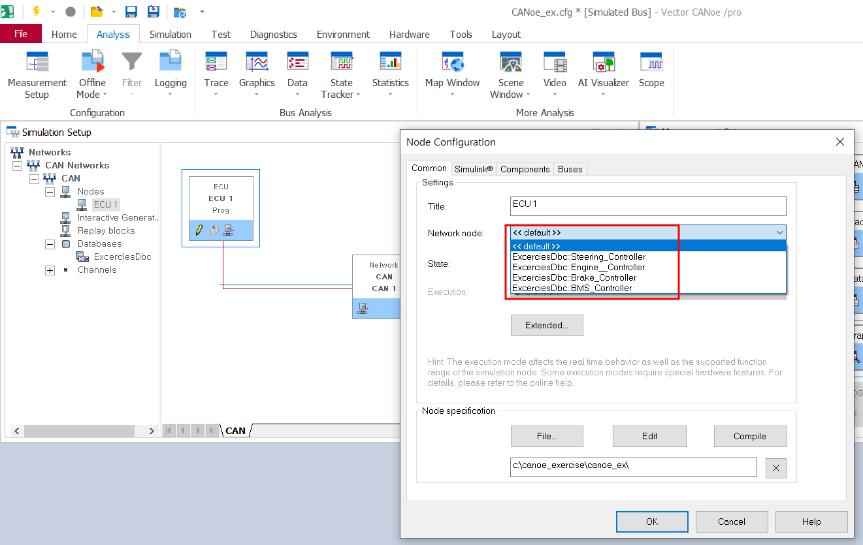Viewport: 863px width, 545px height.
Task: Open the Data window icon
Action: click(x=297, y=63)
